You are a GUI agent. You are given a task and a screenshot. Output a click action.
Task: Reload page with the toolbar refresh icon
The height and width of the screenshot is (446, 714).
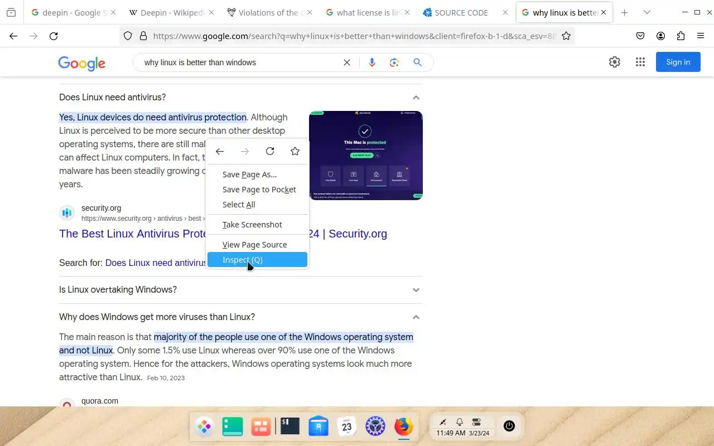coord(54,36)
